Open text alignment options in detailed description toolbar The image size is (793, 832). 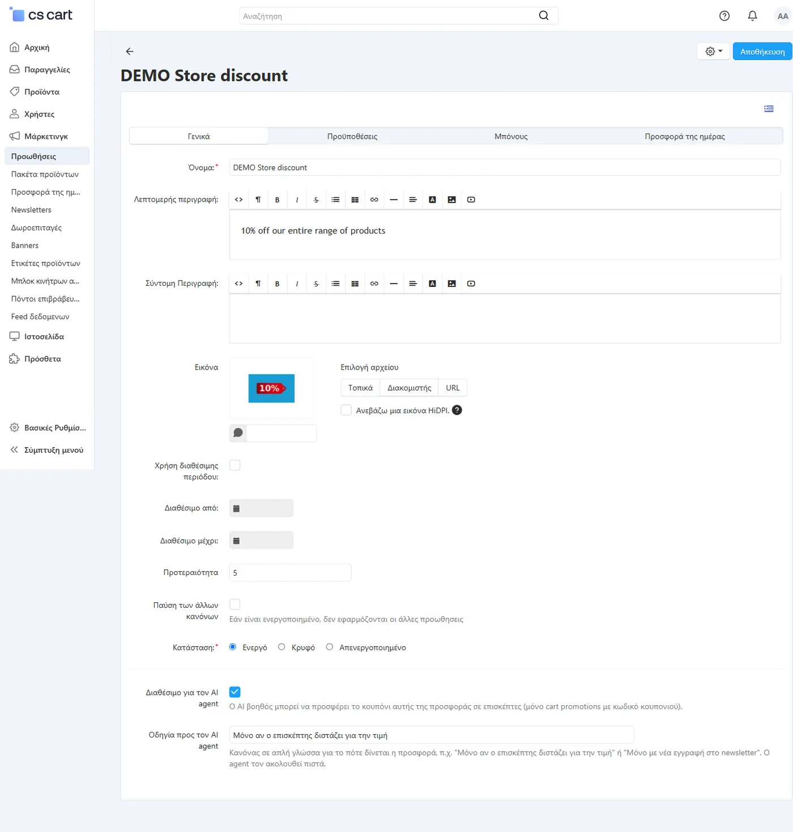(x=413, y=200)
